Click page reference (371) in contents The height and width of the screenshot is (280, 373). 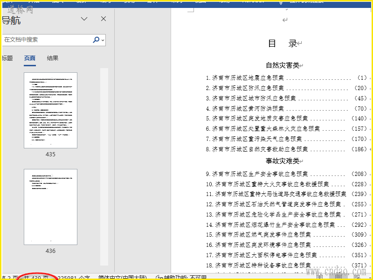[359, 265]
